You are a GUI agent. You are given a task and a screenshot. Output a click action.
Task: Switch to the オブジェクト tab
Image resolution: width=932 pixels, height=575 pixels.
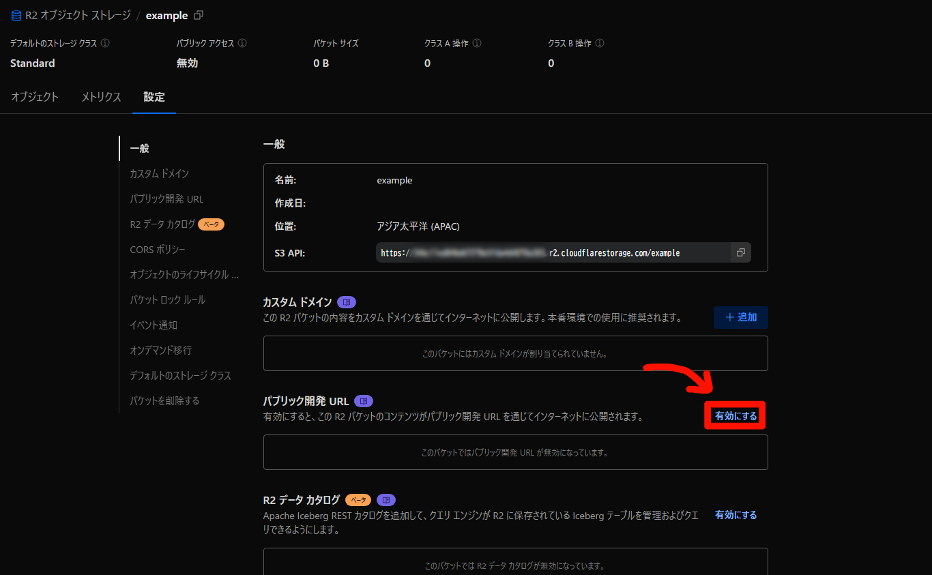click(35, 97)
